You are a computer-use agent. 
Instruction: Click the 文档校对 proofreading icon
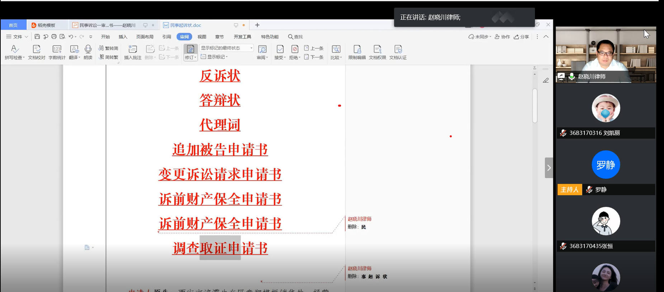(37, 52)
